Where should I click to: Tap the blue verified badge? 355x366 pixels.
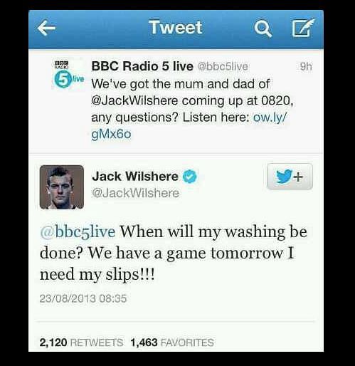(x=189, y=177)
